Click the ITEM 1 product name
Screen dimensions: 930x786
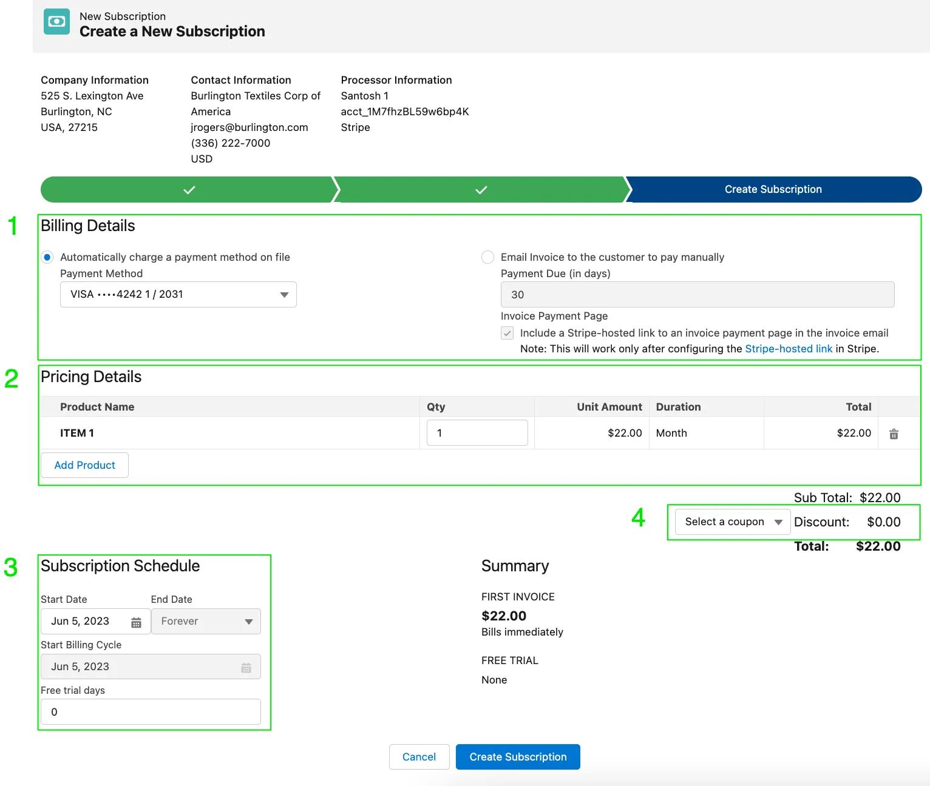click(77, 433)
